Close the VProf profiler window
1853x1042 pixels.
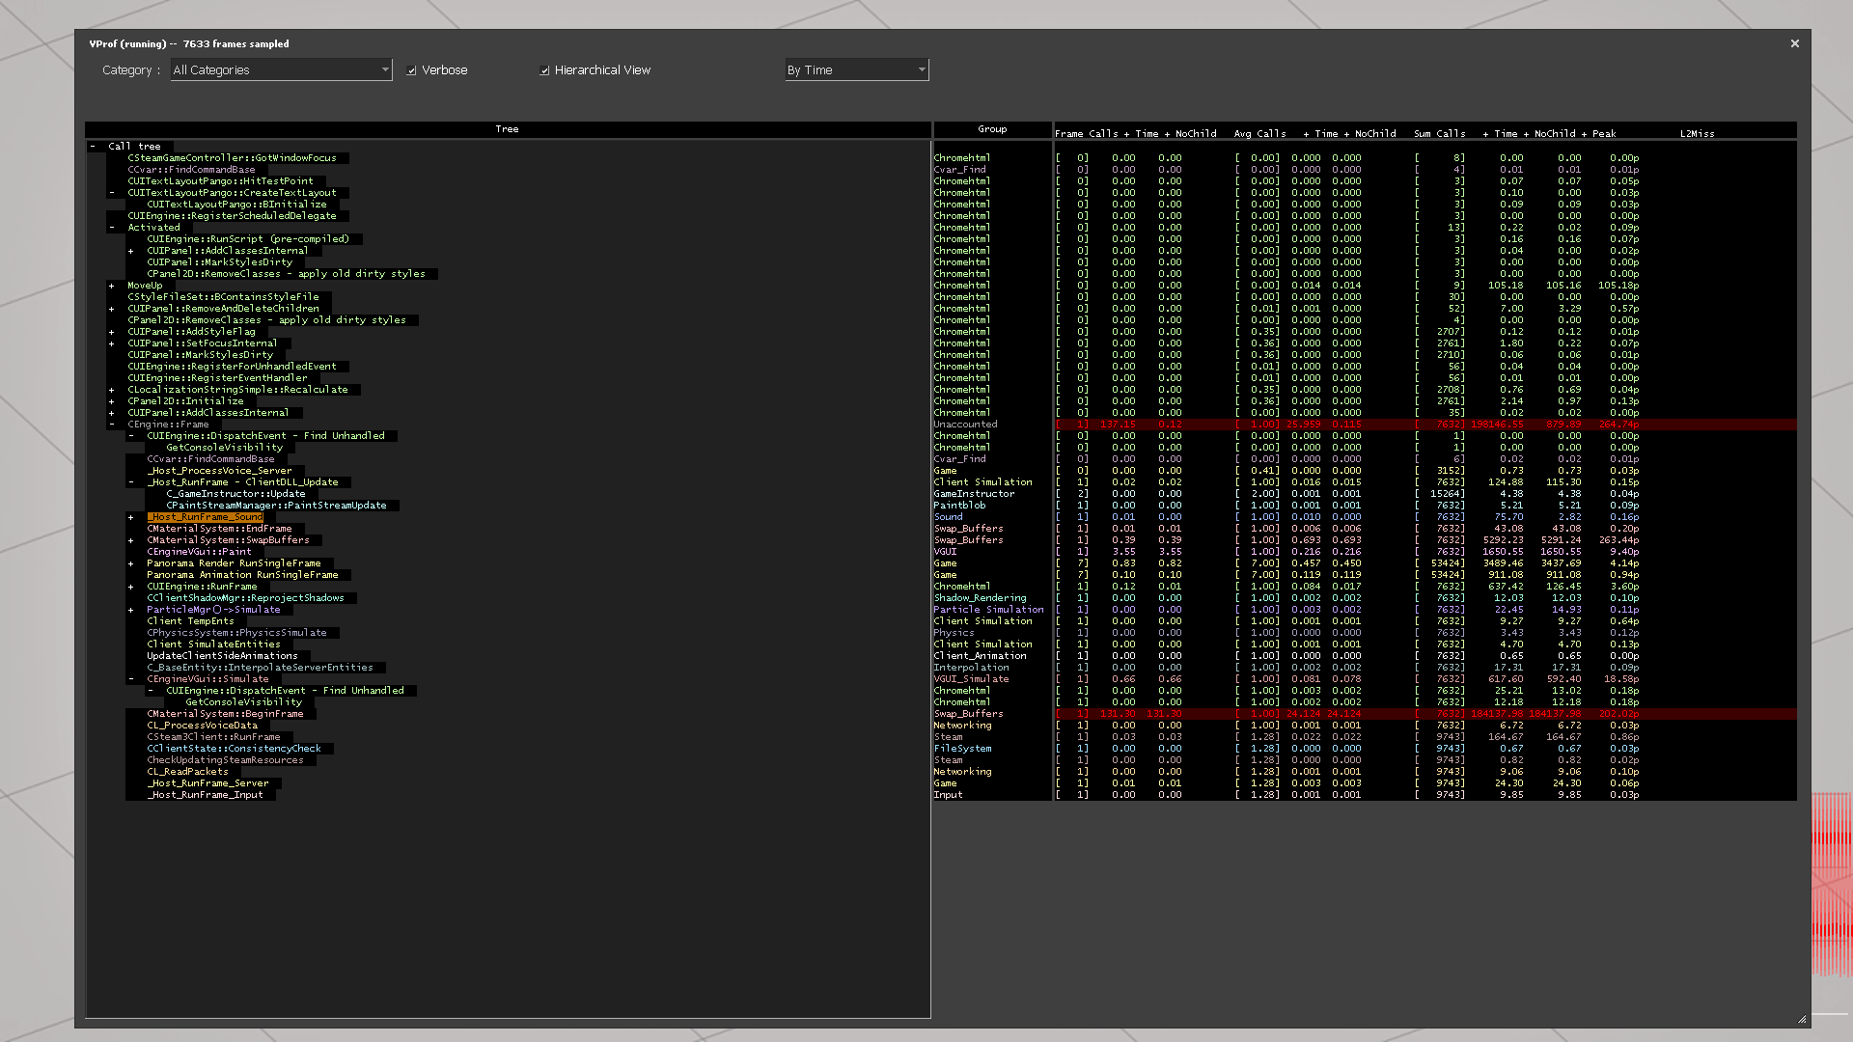[1795, 43]
